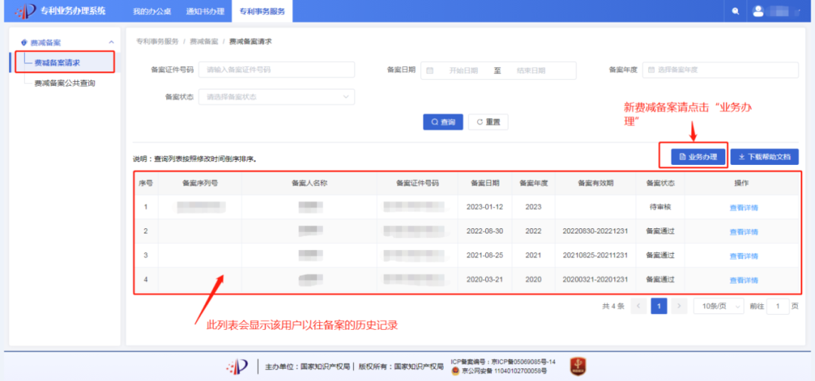Go to pagination page 1

coord(659,306)
